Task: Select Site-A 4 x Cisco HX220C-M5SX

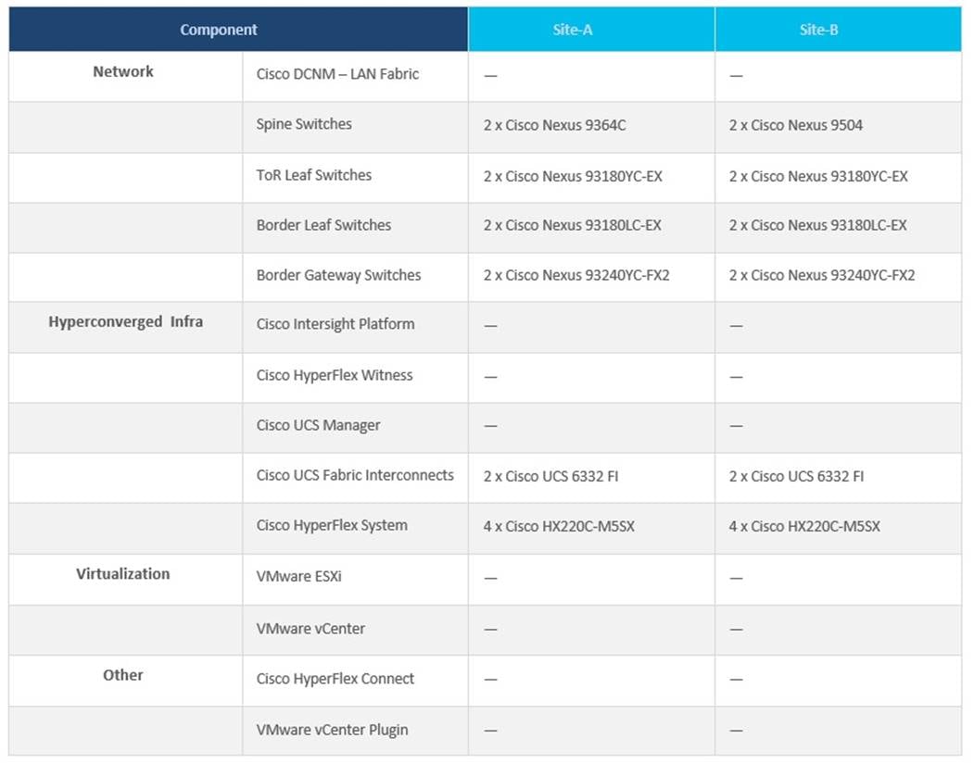Action: click(x=559, y=526)
